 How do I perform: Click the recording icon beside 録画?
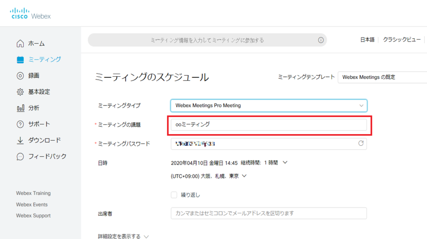pyautogui.click(x=20, y=76)
